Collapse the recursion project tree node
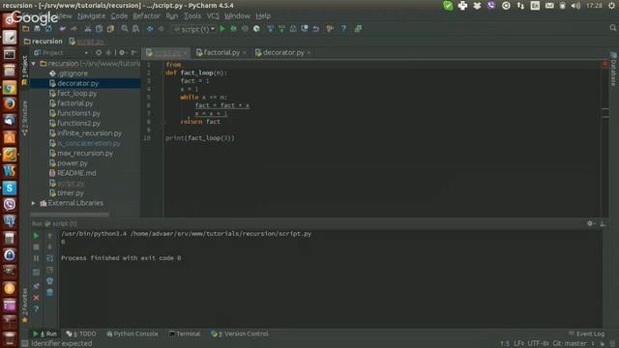This screenshot has height=348, width=619. (x=34, y=64)
